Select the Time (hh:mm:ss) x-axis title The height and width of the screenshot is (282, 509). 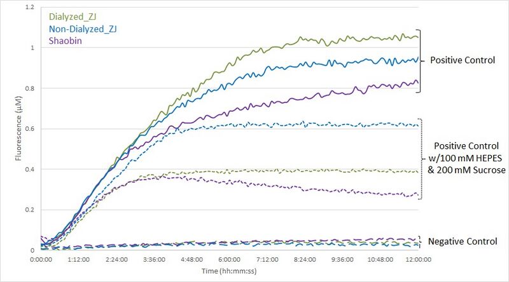point(230,271)
